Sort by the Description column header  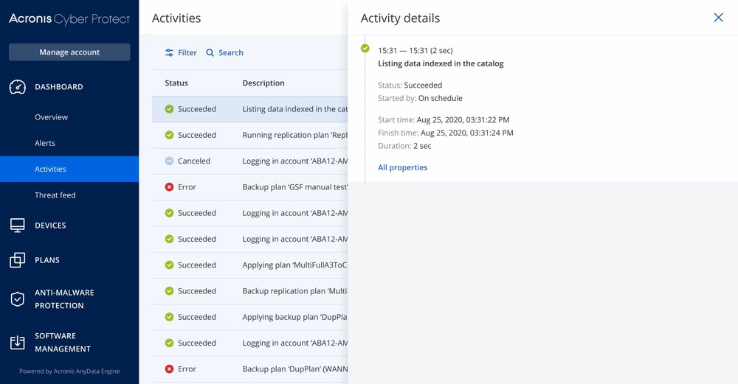[x=263, y=83]
